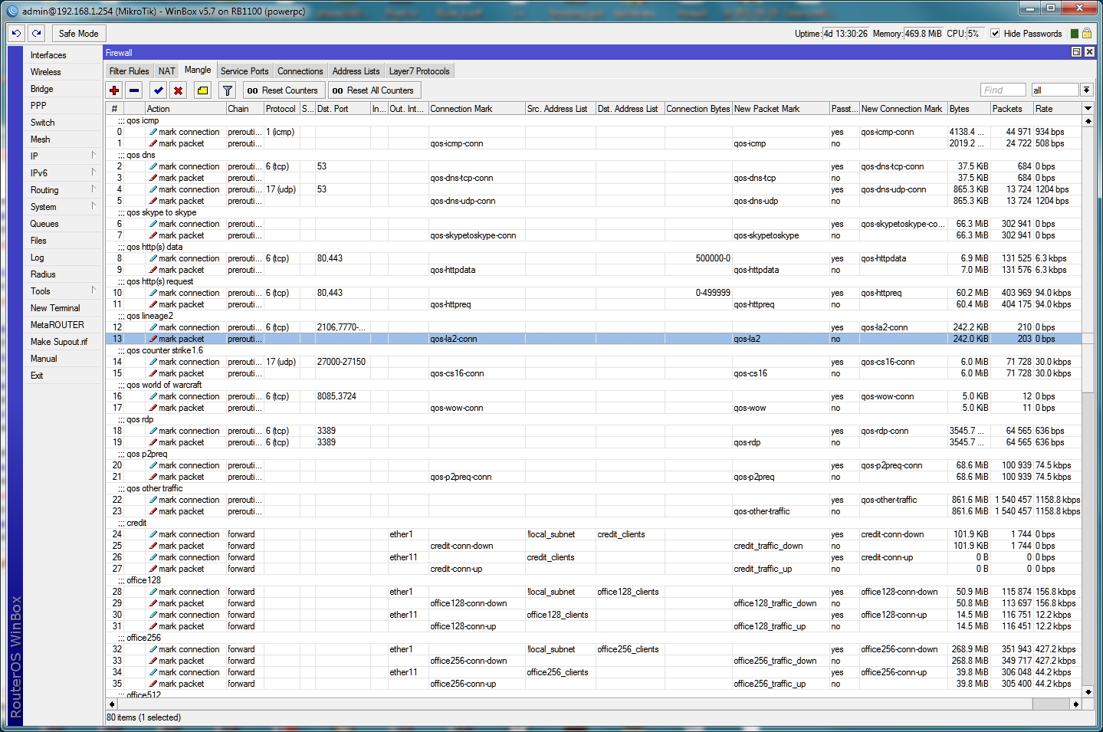This screenshot has height=732, width=1103.
Task: Click the '80 items (1 selected)' status text
Action: [144, 717]
